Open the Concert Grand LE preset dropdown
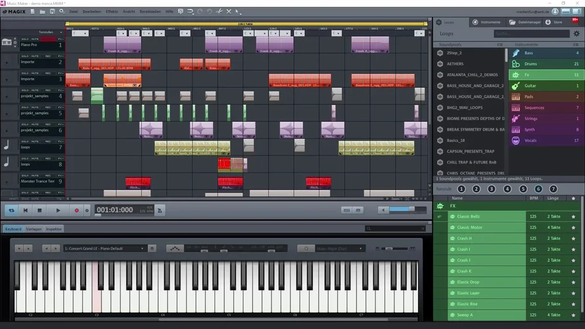The image size is (585, 329). tap(105, 248)
